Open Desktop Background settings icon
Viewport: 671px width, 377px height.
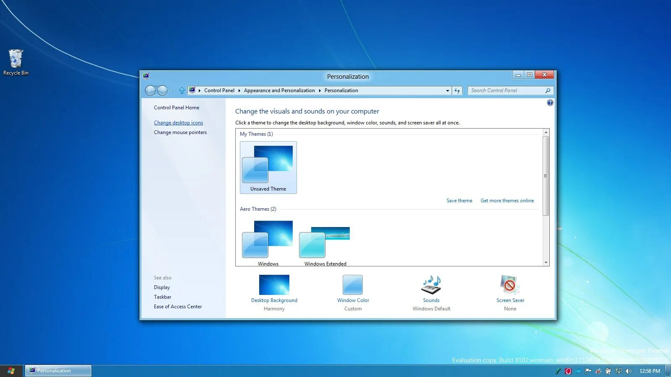[x=274, y=285]
